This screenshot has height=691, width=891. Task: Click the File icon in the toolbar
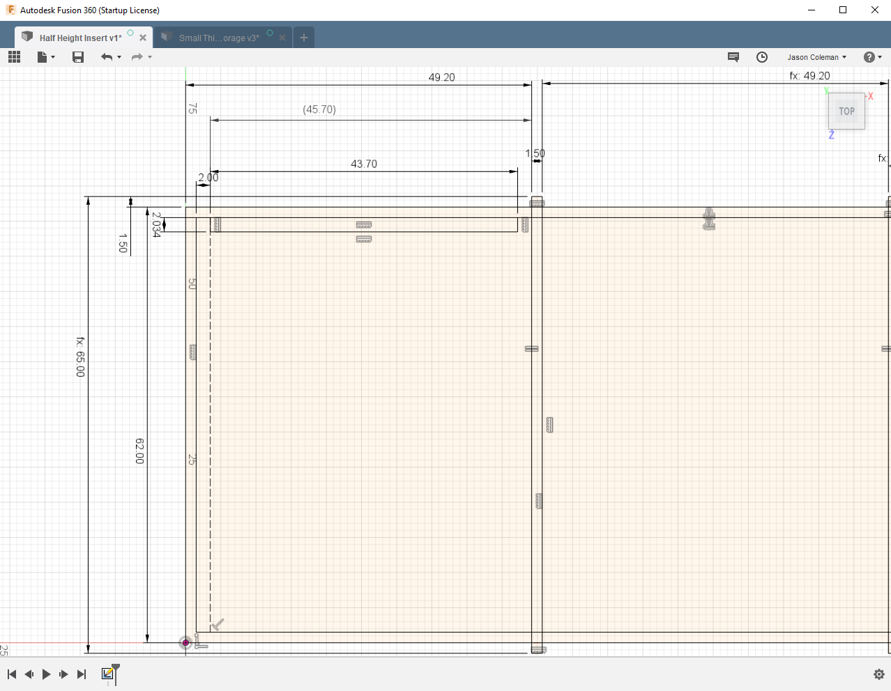pyautogui.click(x=40, y=57)
